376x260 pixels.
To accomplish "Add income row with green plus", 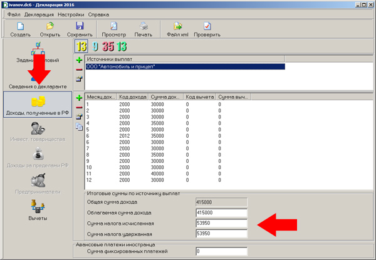I will (x=79, y=98).
